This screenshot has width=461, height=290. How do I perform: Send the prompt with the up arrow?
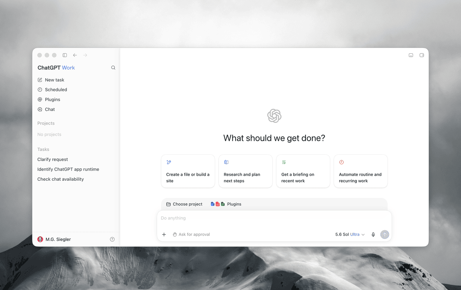click(x=385, y=234)
